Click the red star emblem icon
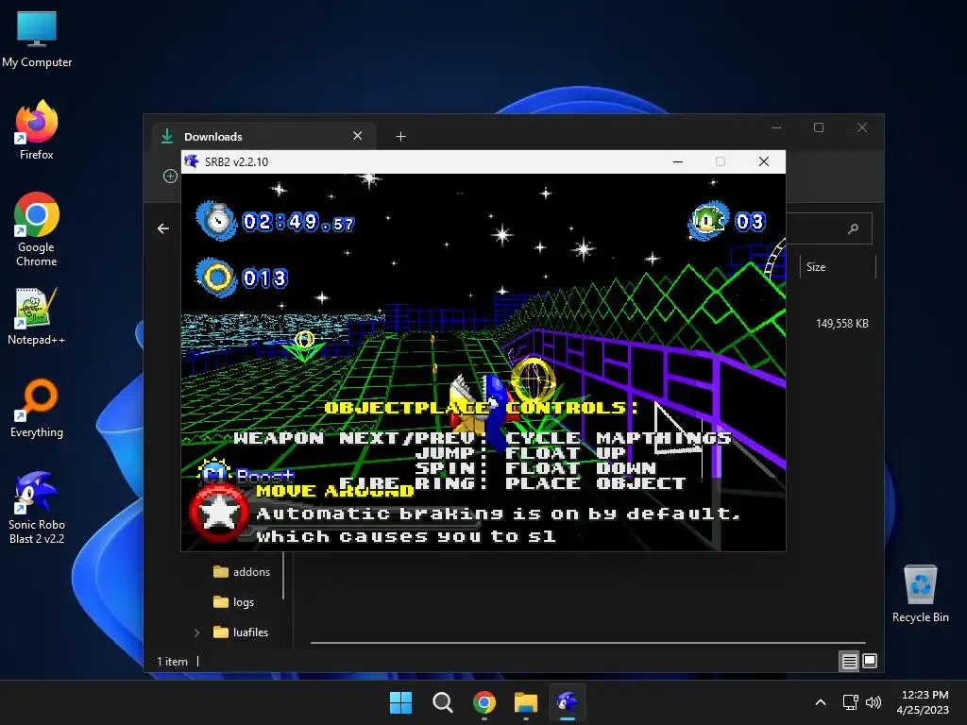The height and width of the screenshot is (725, 967). 218,513
